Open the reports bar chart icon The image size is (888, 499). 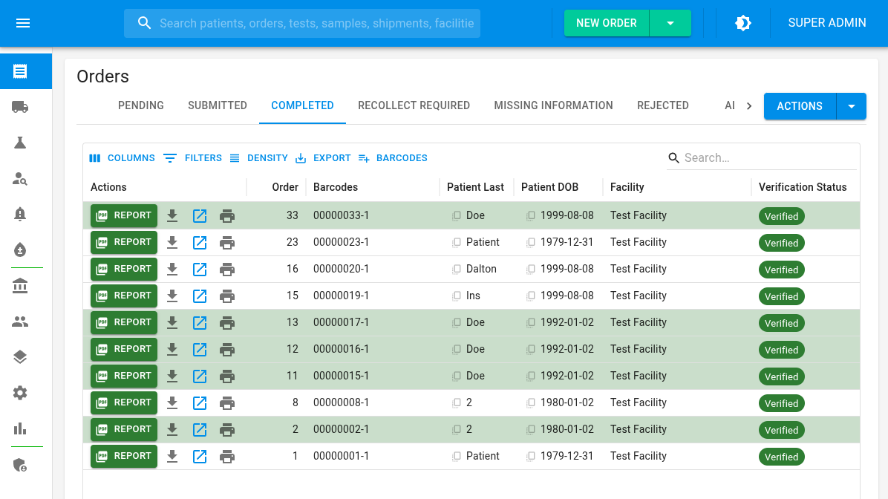click(x=20, y=428)
